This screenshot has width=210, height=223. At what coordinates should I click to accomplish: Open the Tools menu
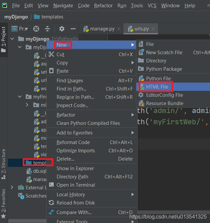[137, 6]
